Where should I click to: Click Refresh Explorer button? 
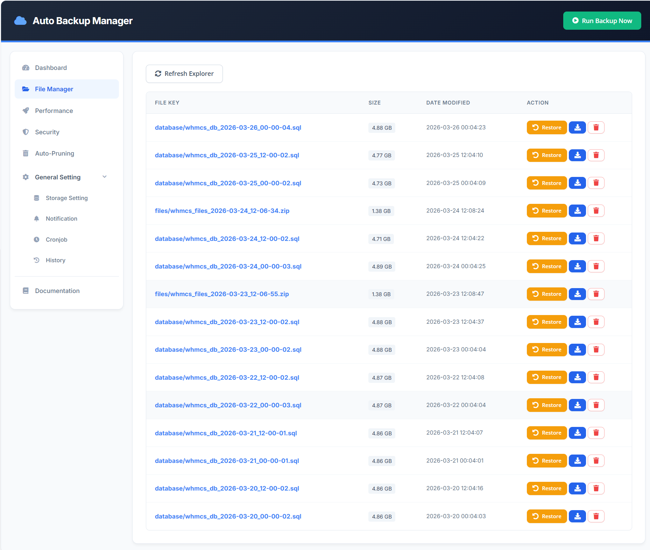pyautogui.click(x=184, y=74)
